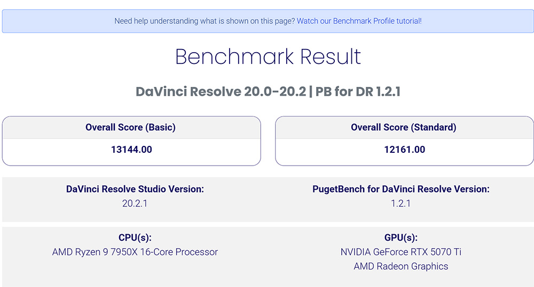534x287 pixels.
Task: Select the AMD Ryzen 9 7950X processor text
Action: click(x=135, y=252)
